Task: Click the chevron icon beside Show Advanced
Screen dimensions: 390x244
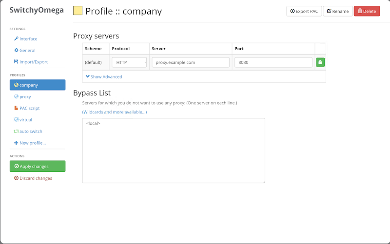Action: tap(88, 76)
